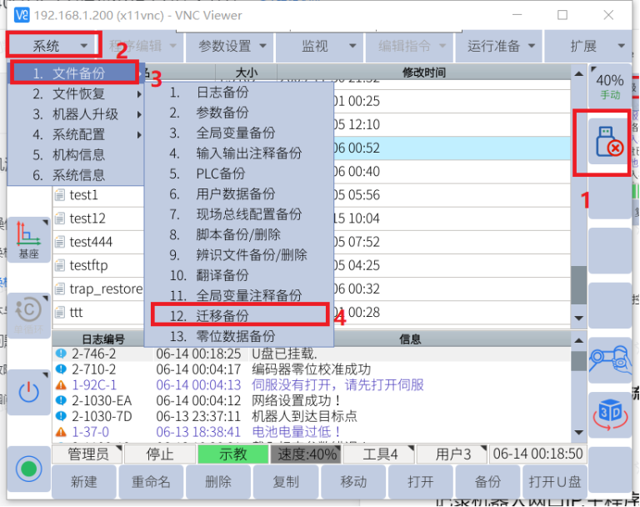Click the test444 file icon
640x507 pixels.
point(59,242)
